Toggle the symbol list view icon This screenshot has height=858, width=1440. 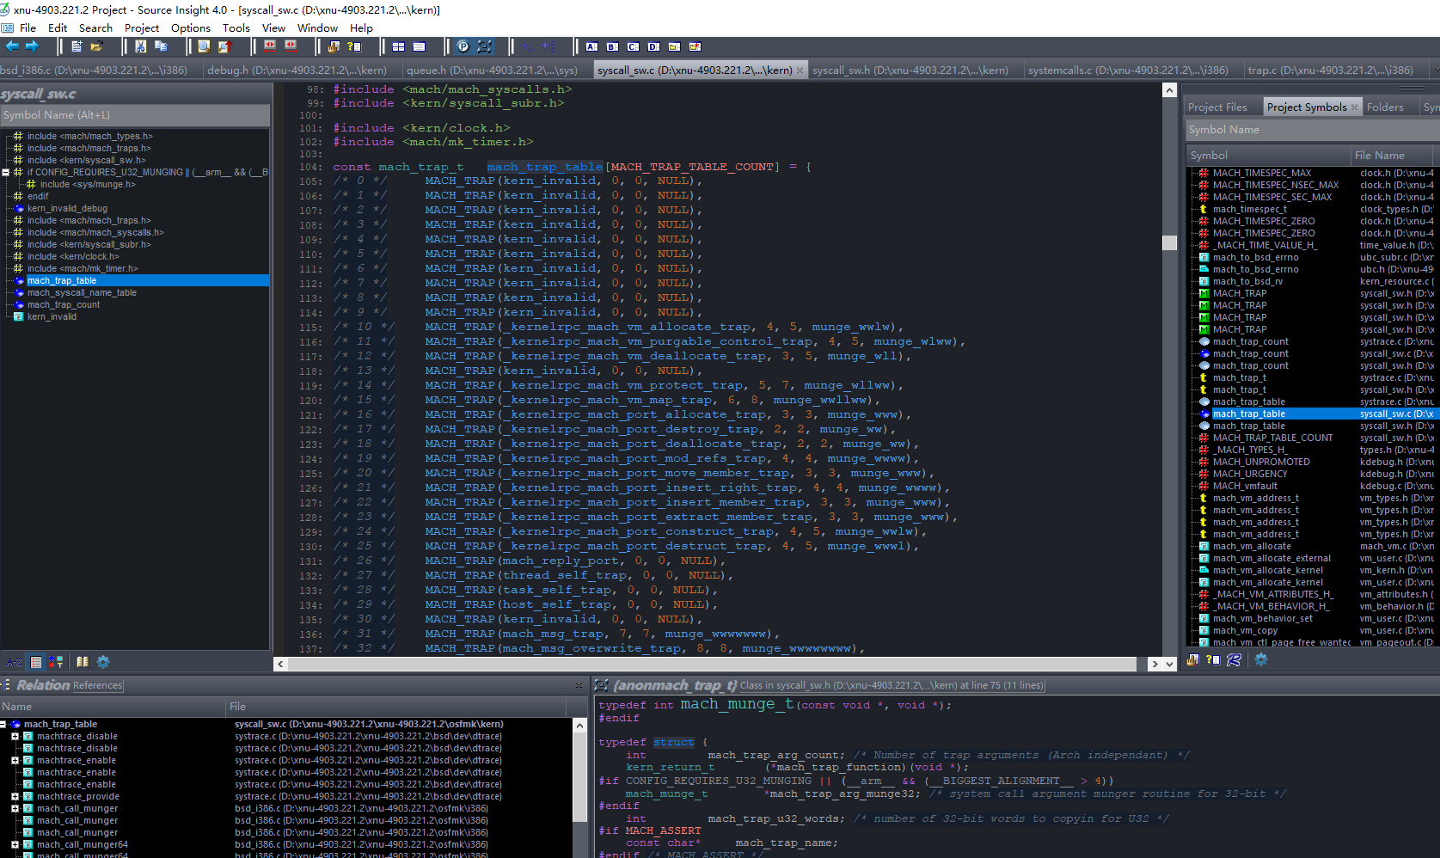[36, 662]
